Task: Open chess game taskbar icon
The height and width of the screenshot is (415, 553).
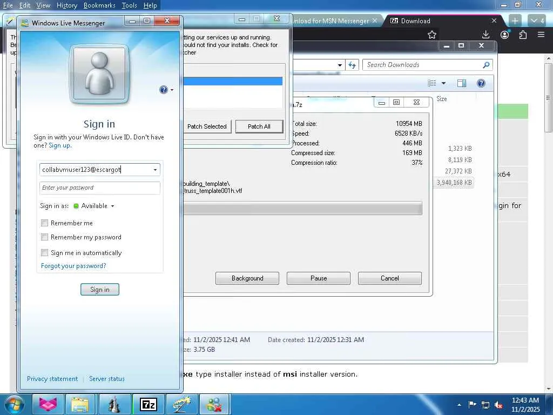Action: tap(114, 404)
